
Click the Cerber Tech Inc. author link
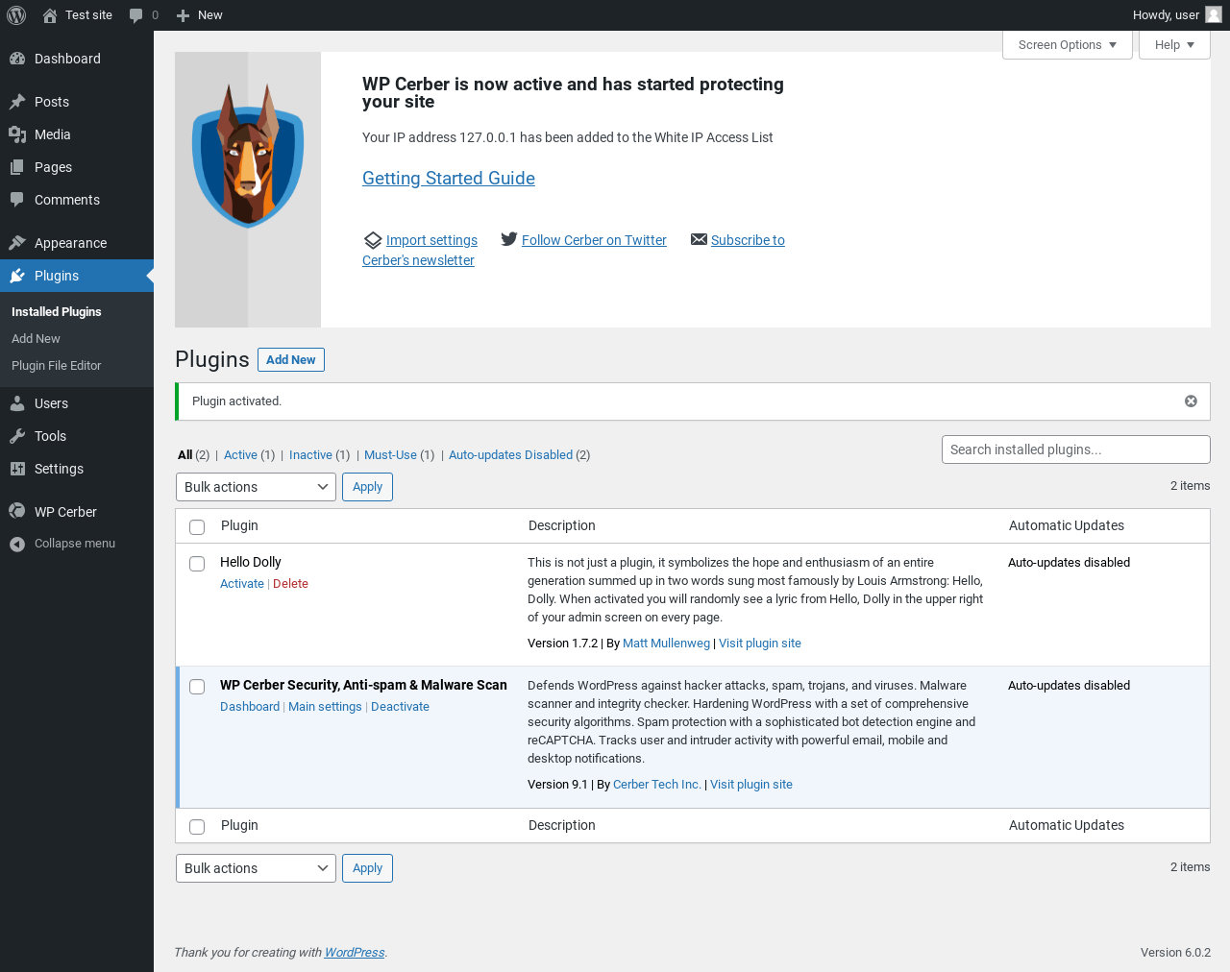(657, 785)
